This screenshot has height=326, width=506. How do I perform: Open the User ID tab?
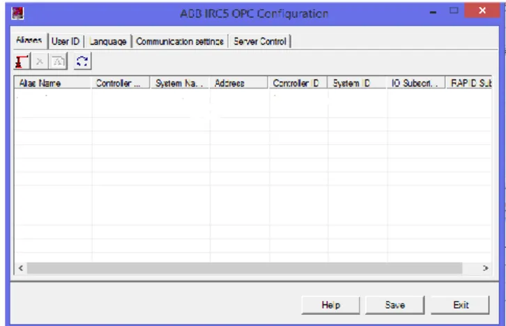(66, 42)
